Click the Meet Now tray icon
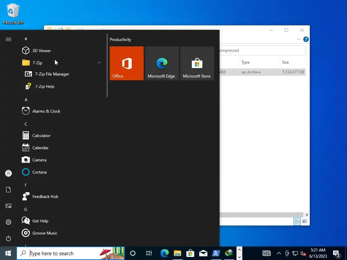Image resolution: width=347 pixels, height=260 pixels. [x=287, y=253]
